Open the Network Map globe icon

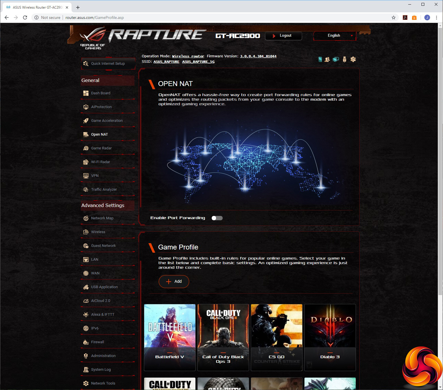coord(86,218)
